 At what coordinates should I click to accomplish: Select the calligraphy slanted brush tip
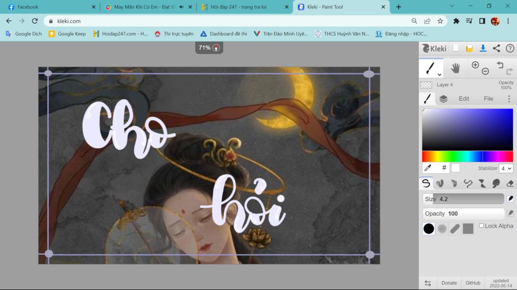tap(455, 229)
